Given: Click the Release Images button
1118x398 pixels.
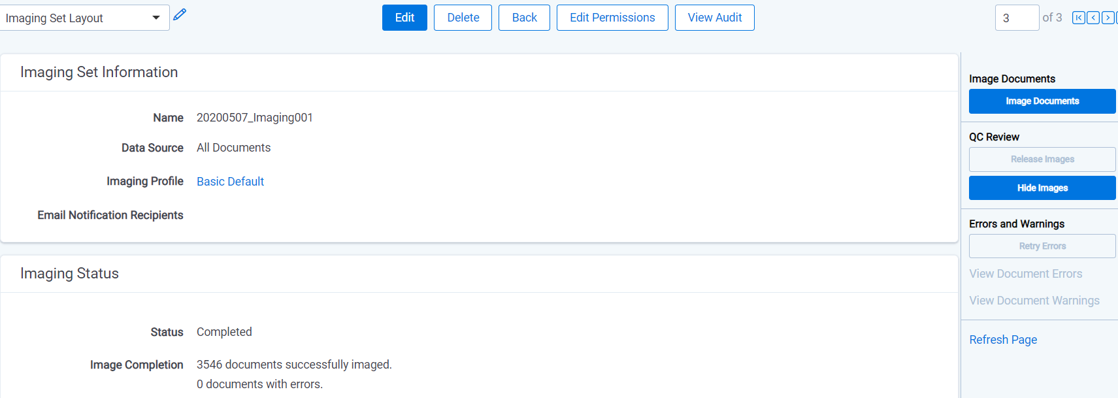Looking at the screenshot, I should click(x=1042, y=159).
